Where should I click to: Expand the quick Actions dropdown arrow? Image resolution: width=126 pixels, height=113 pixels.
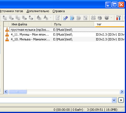pos(50,18)
